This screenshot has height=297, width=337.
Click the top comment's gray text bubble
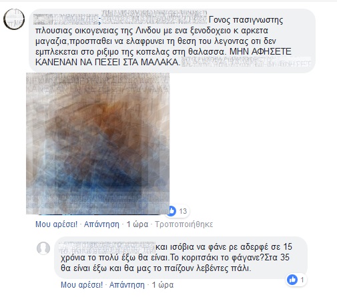coord(172,41)
